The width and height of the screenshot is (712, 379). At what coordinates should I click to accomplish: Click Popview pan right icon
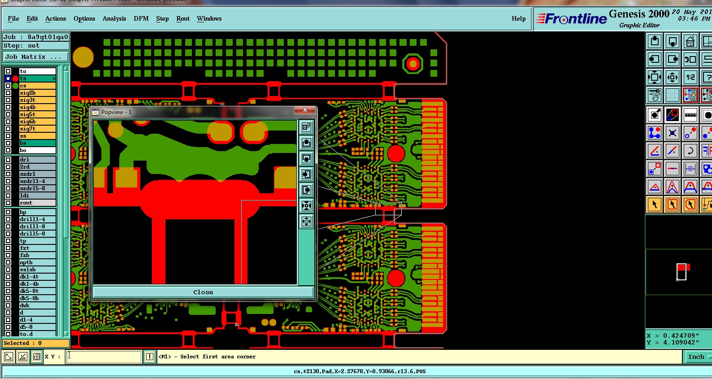point(306,190)
